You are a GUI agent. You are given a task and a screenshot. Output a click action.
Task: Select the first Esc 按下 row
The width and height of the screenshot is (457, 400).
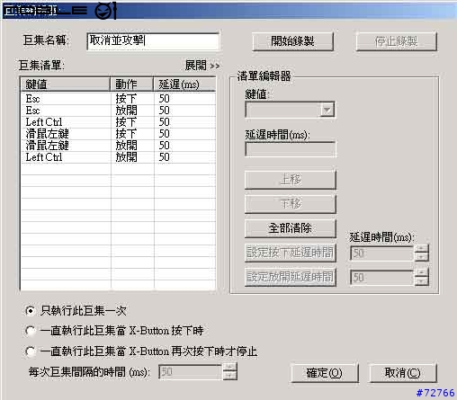[x=119, y=99]
